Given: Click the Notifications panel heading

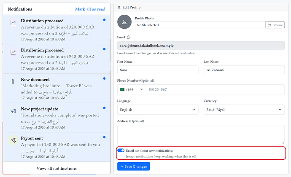Looking at the screenshot, I should (20, 9).
